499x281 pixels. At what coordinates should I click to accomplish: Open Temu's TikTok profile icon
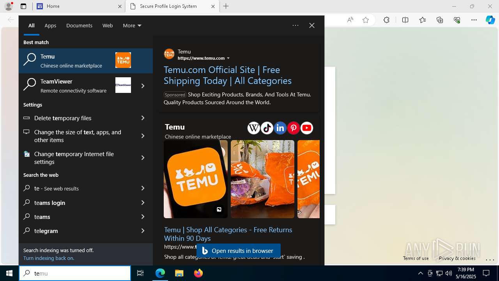pos(267,128)
